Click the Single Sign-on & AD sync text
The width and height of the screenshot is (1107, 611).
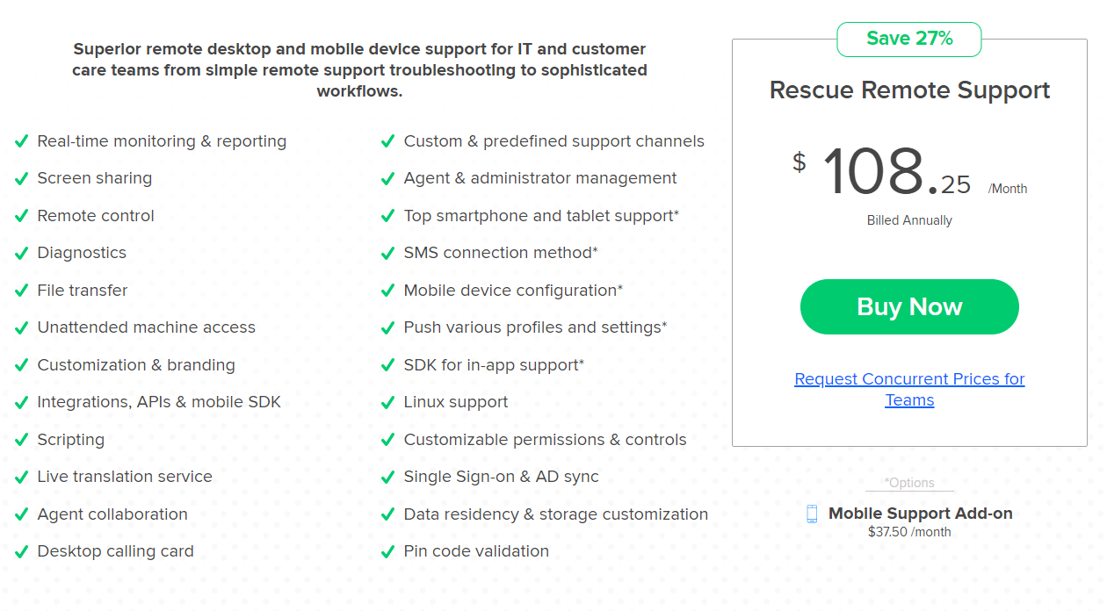pos(501,477)
